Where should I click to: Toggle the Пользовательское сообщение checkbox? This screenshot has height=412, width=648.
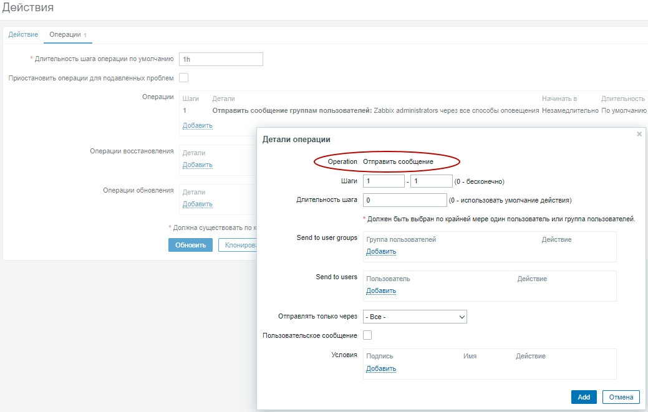tap(367, 335)
